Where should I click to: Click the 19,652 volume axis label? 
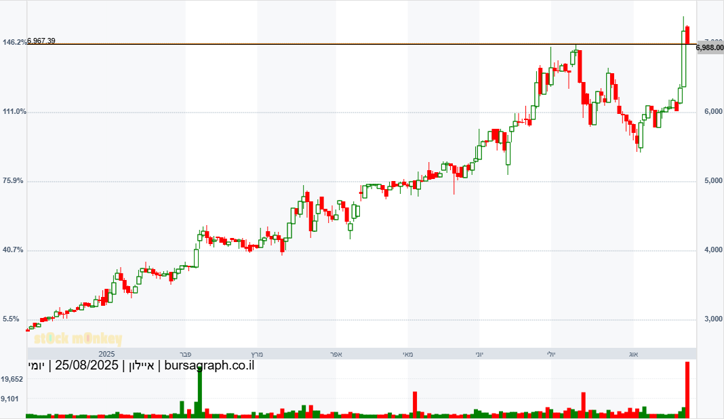pyautogui.click(x=12, y=379)
